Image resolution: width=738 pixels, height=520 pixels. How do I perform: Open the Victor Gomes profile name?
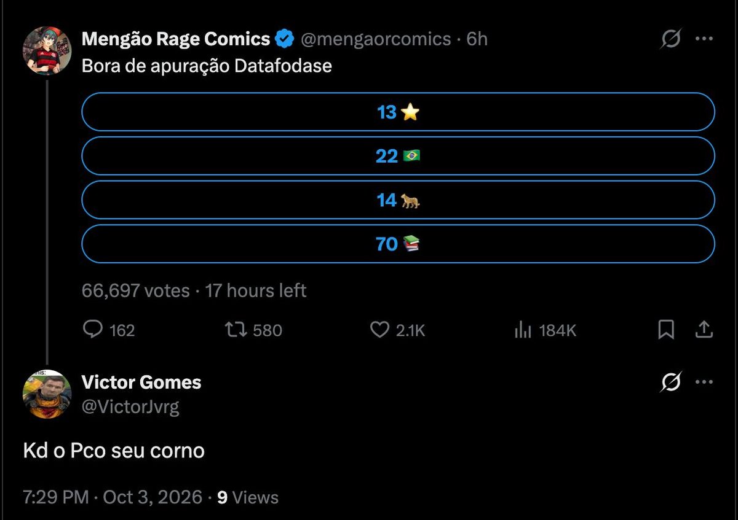[x=141, y=382]
